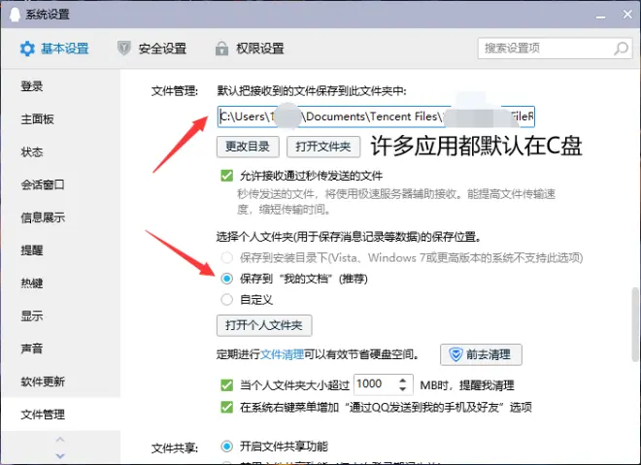
Task: Click the shield icon for 安全设置
Action: click(124, 49)
